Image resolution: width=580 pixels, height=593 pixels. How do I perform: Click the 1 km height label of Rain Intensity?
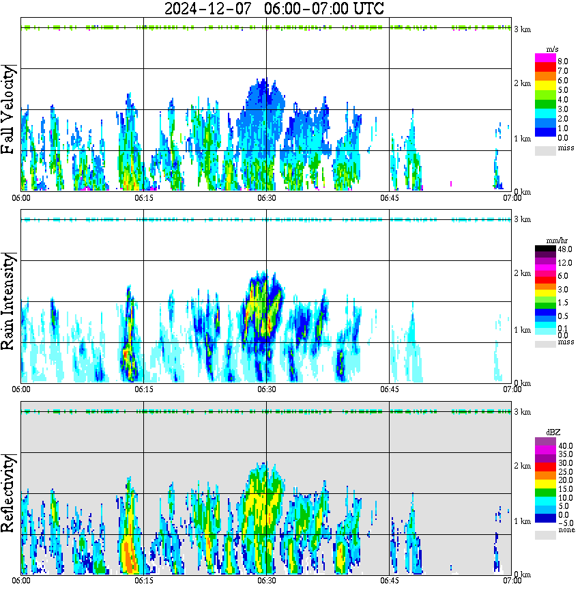[x=522, y=330]
